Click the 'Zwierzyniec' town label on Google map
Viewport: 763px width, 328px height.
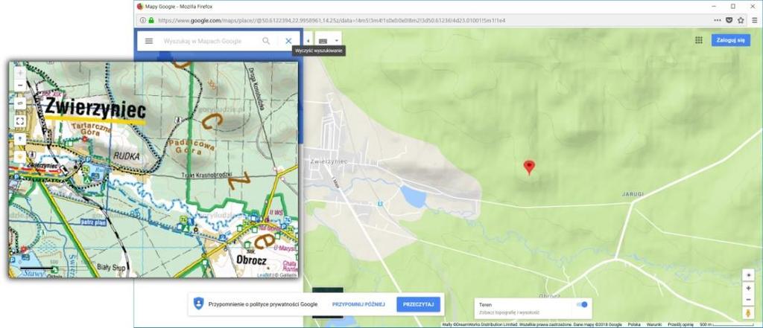click(329, 161)
